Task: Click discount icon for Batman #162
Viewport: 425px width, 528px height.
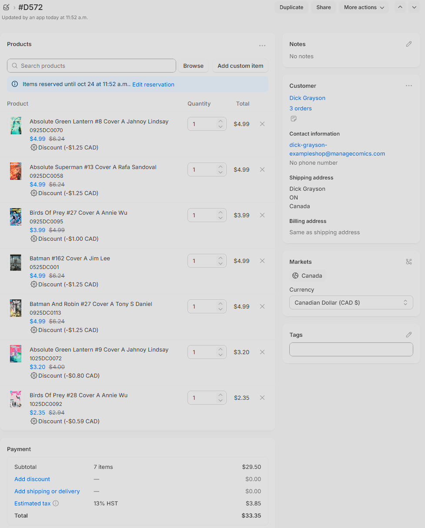Action: tap(34, 284)
